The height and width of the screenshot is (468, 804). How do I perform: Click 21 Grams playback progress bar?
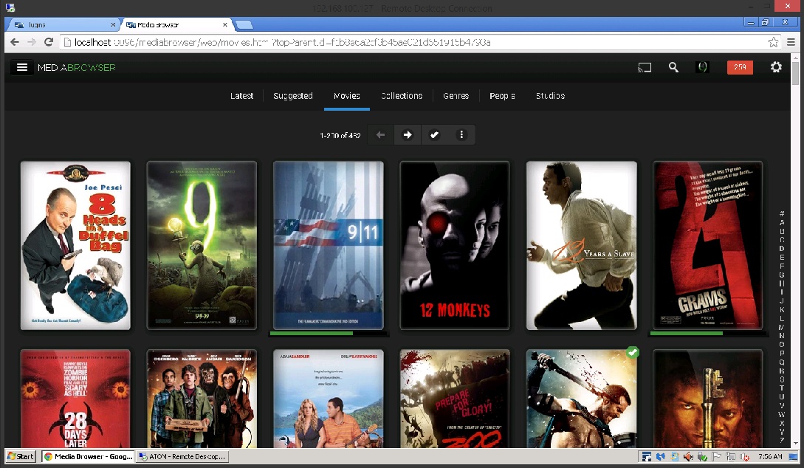[x=707, y=333]
